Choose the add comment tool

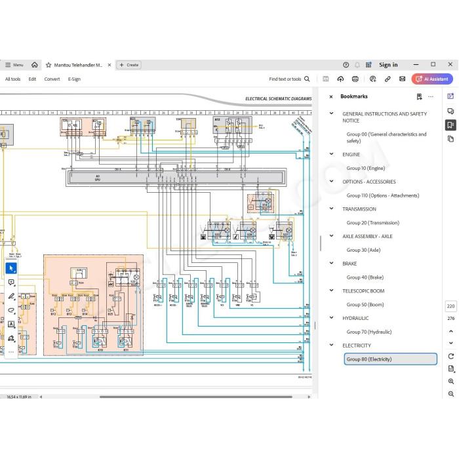coord(11,282)
